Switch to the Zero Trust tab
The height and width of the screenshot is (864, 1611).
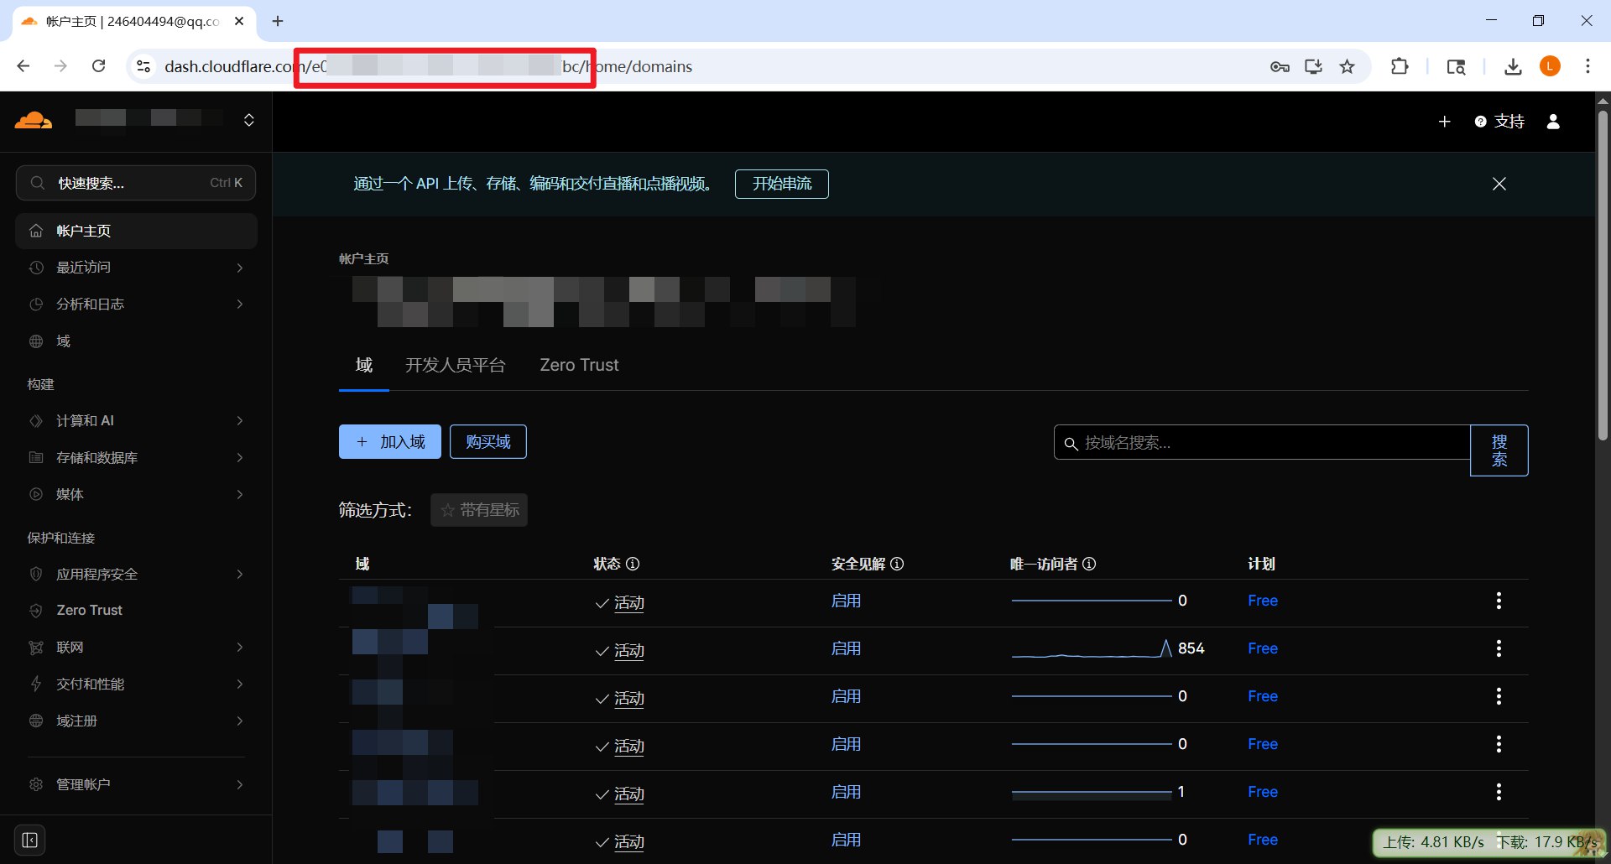579,366
